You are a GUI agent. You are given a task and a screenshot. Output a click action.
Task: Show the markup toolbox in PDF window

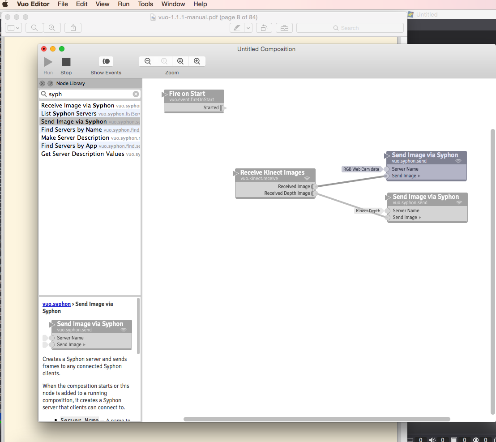pyautogui.click(x=284, y=28)
